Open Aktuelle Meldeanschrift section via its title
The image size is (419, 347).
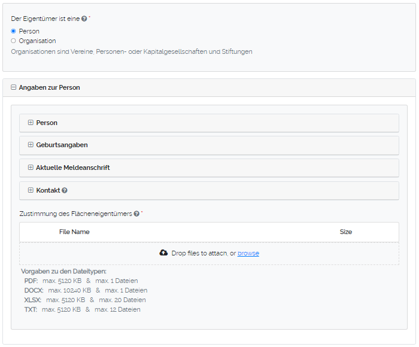click(x=72, y=168)
